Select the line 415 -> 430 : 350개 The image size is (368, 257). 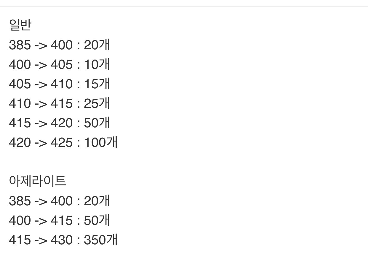(x=63, y=240)
